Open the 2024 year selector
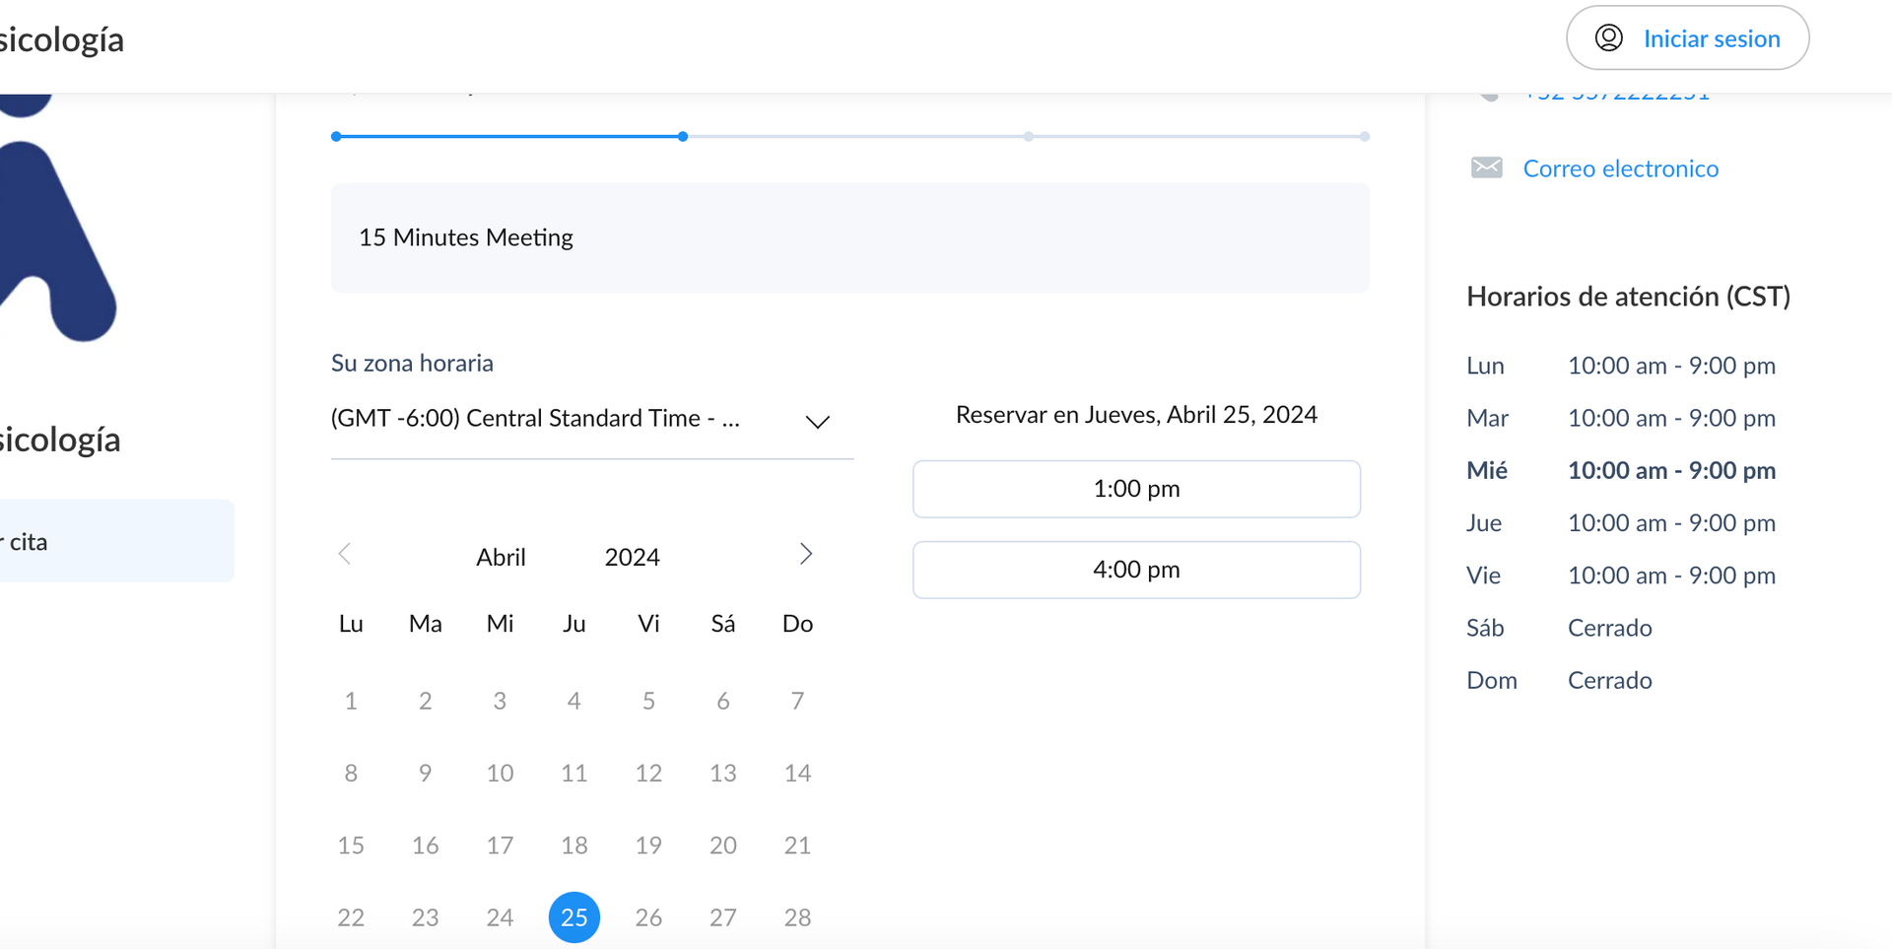The width and height of the screenshot is (1892, 949). pyautogui.click(x=632, y=557)
